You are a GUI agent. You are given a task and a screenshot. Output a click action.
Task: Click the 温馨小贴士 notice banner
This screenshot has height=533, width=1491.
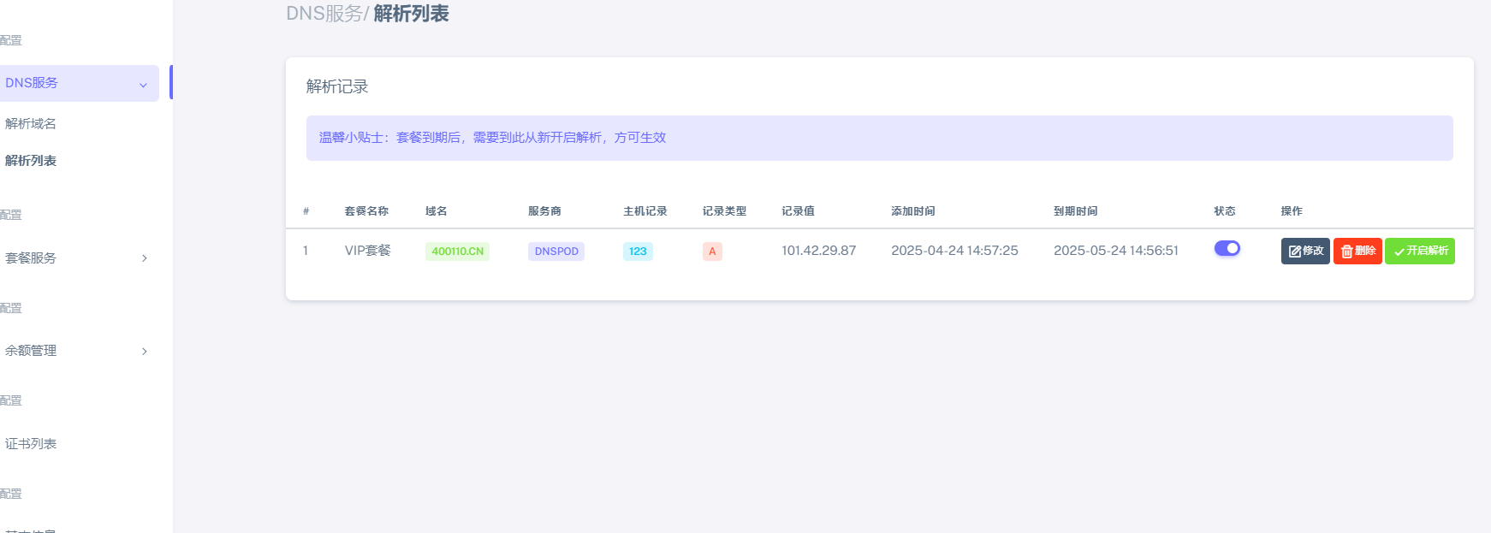click(879, 138)
